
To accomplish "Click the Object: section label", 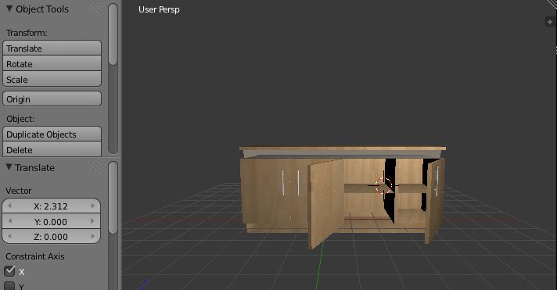I will coord(20,119).
